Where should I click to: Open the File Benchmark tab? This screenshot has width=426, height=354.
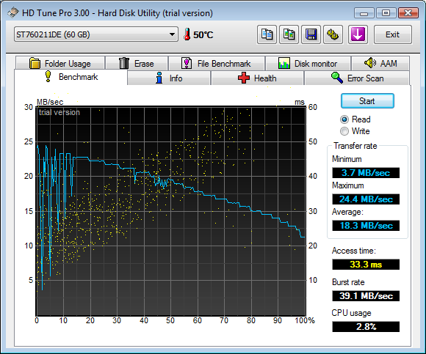(x=217, y=64)
